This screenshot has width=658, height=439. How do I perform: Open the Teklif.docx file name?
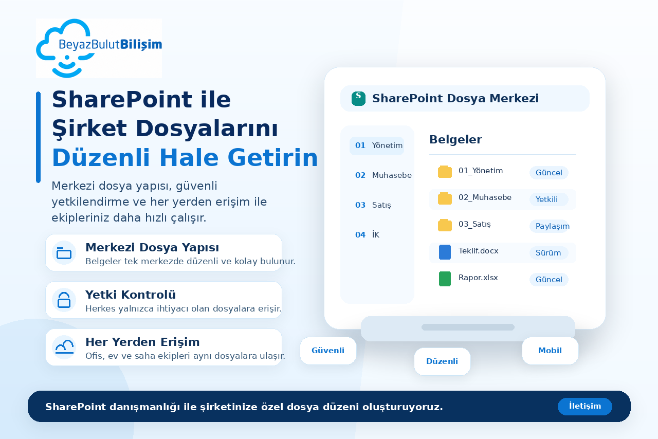[478, 251]
